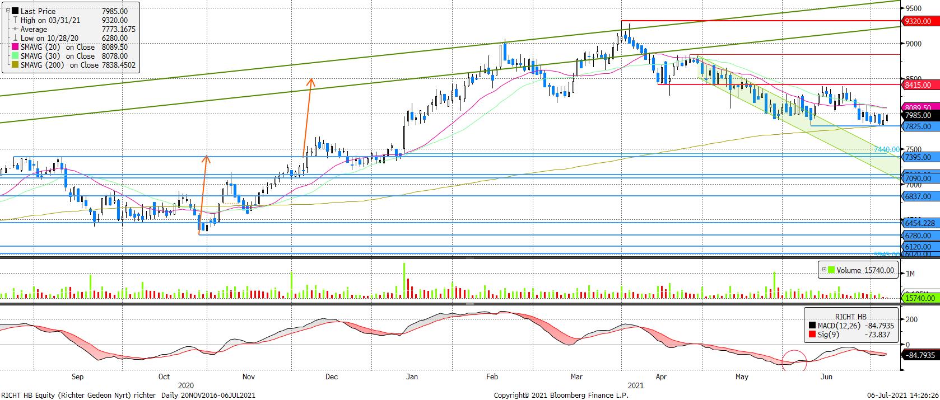Click the black Last Price color swatch
Image resolution: width=940 pixels, height=400 pixels.
pos(15,11)
